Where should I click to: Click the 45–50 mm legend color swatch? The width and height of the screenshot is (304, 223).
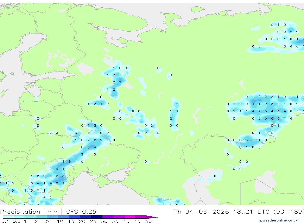141,217
